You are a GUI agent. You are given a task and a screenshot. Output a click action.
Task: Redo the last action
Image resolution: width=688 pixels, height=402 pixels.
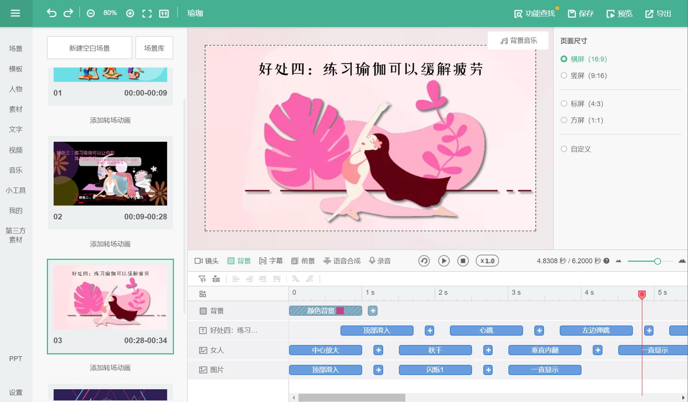coord(68,13)
